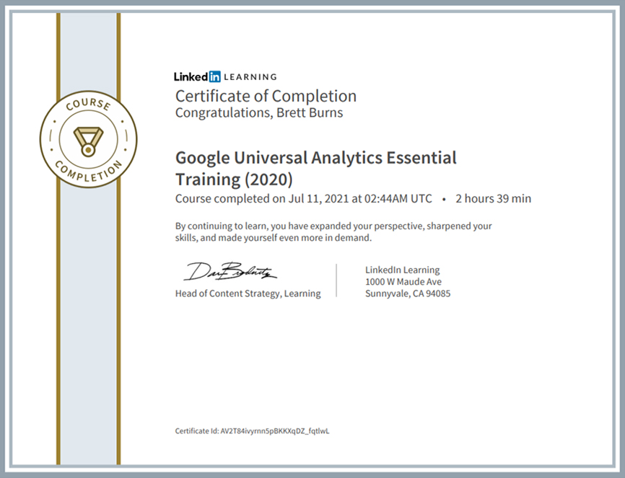
Task: Click 'Sunnyvale, CA 94085' text
Action: pos(408,293)
